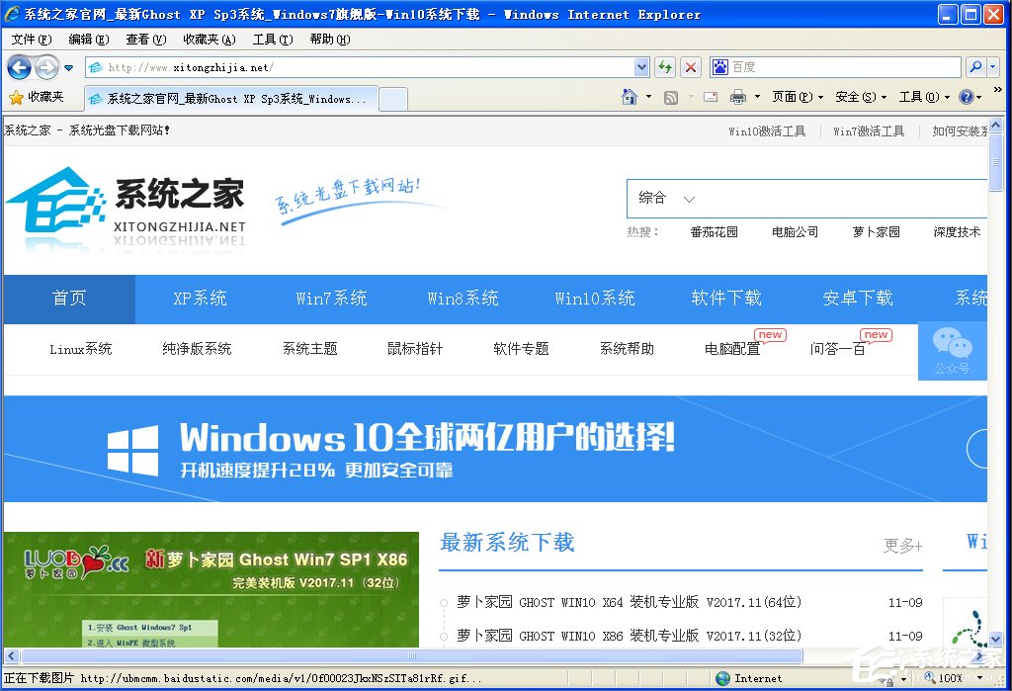This screenshot has height=691, width=1012.
Task: Click the Back navigation arrow
Action: (x=21, y=67)
